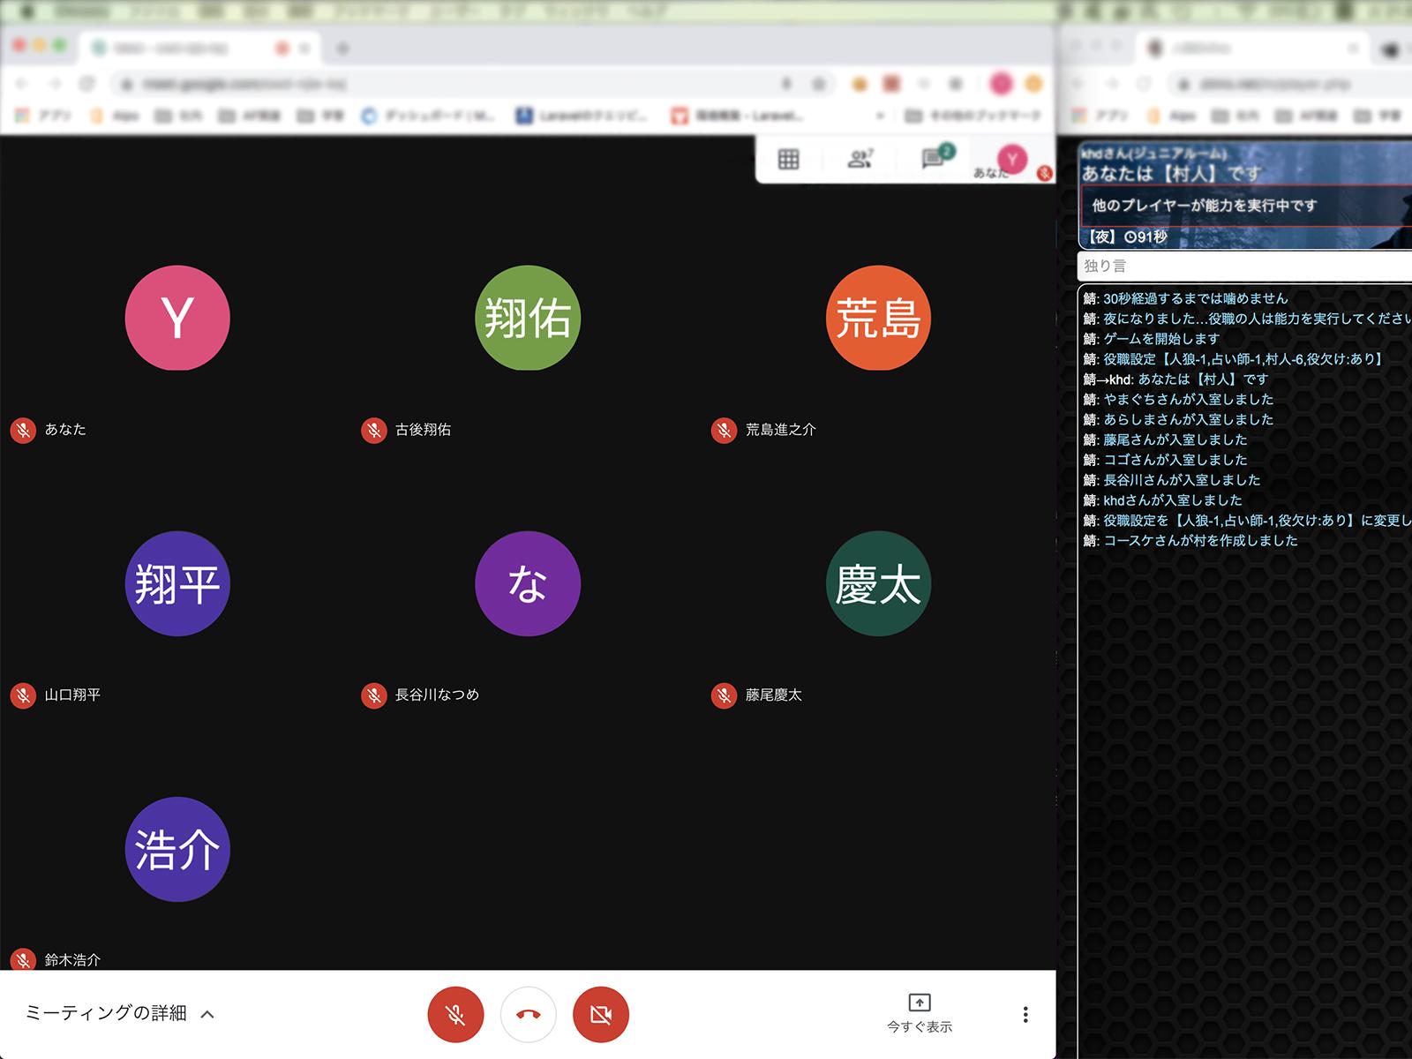Click log line ゲームを開始します
Viewport: 1412px width, 1059px height.
coord(1151,339)
